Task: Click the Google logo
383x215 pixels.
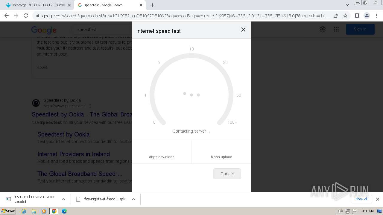Action: [44, 30]
